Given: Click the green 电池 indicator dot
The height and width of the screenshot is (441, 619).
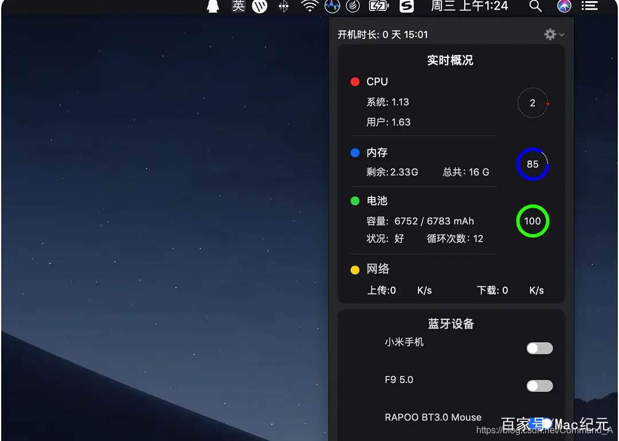Looking at the screenshot, I should [355, 201].
